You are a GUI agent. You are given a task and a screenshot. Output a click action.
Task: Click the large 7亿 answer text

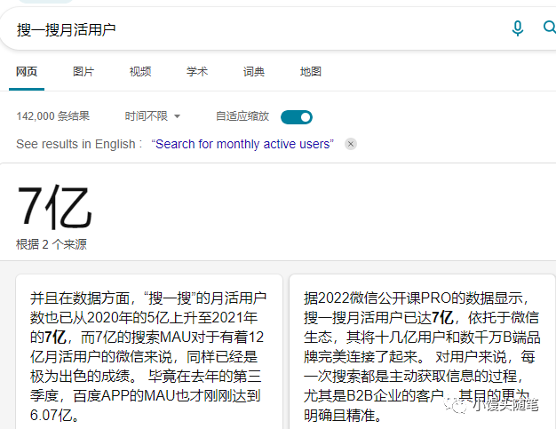pos(55,207)
